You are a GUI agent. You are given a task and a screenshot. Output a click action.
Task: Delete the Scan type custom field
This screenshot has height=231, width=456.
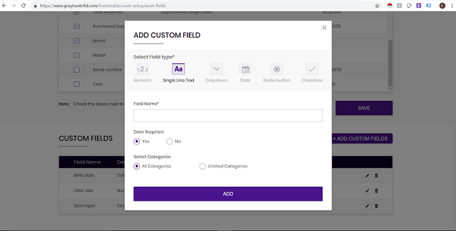[376, 206]
